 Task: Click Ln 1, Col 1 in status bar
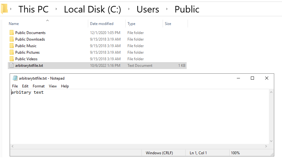pyautogui.click(x=198, y=153)
